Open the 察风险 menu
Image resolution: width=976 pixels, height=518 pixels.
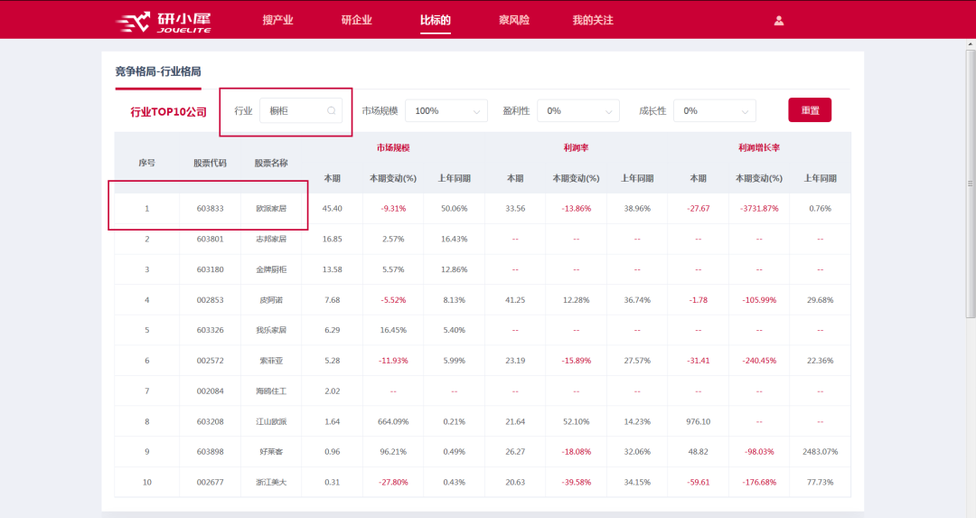pos(514,20)
